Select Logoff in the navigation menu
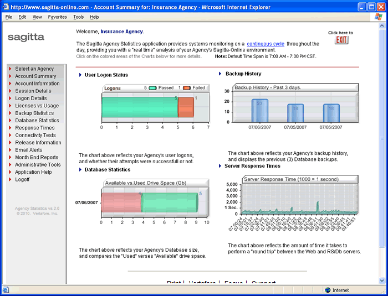This screenshot has width=388, height=296. (x=23, y=179)
